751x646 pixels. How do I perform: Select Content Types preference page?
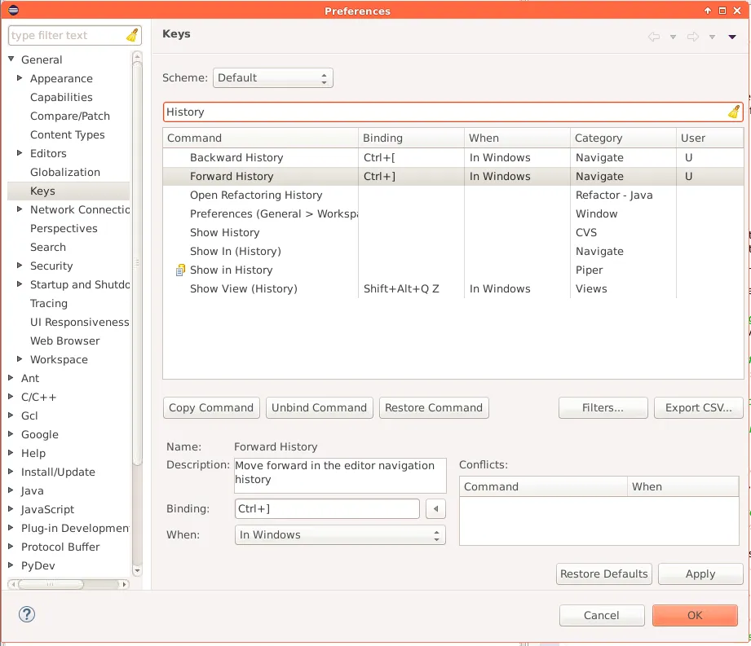[67, 134]
